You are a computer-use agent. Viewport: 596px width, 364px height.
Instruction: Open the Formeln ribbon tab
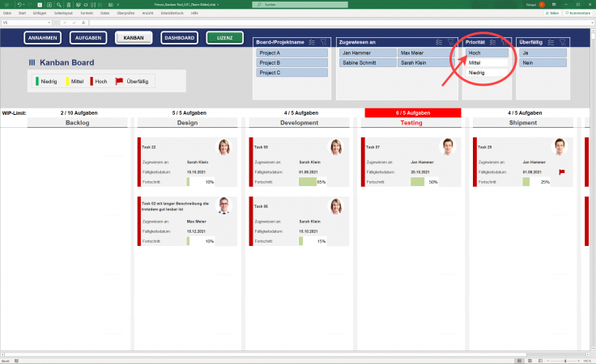[86, 14]
